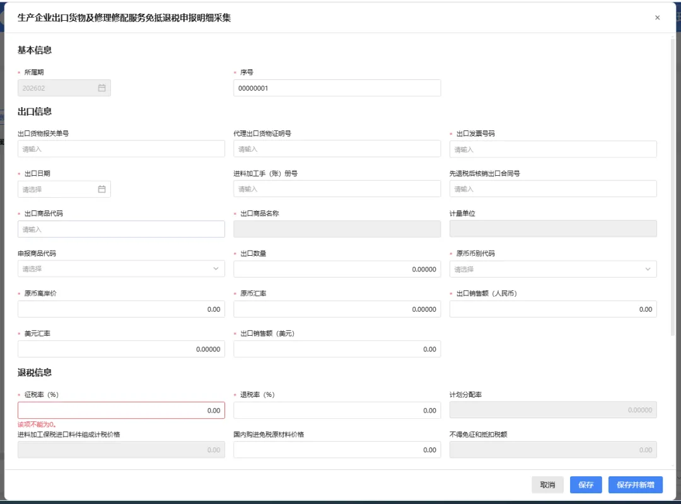Click the dialog close X icon
The width and height of the screenshot is (681, 504).
657,18
